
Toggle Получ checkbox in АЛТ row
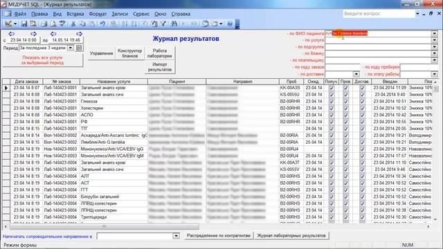coord(332,176)
